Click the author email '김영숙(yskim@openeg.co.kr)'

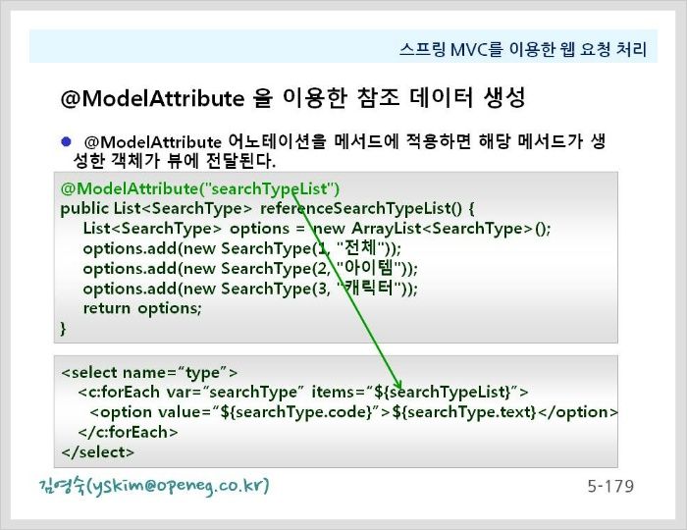154,486
